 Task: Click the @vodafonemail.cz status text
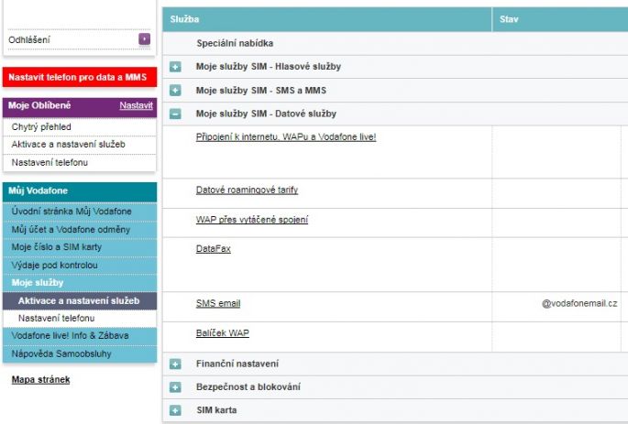579,304
